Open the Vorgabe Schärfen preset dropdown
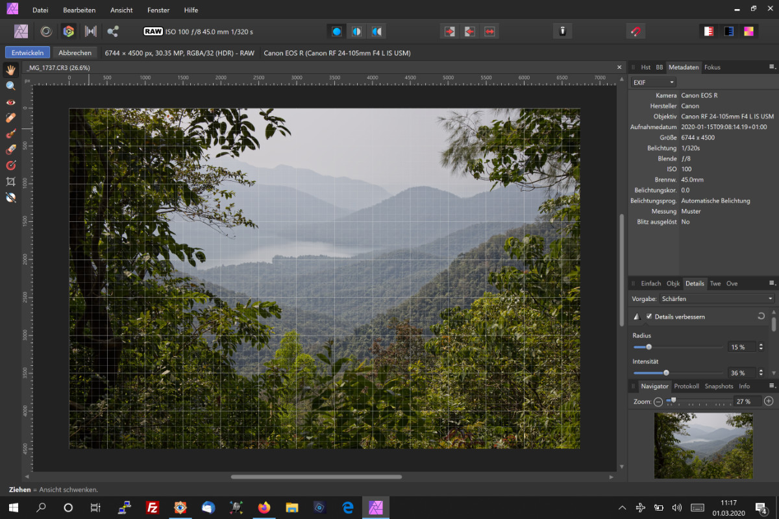779x519 pixels. [717, 298]
